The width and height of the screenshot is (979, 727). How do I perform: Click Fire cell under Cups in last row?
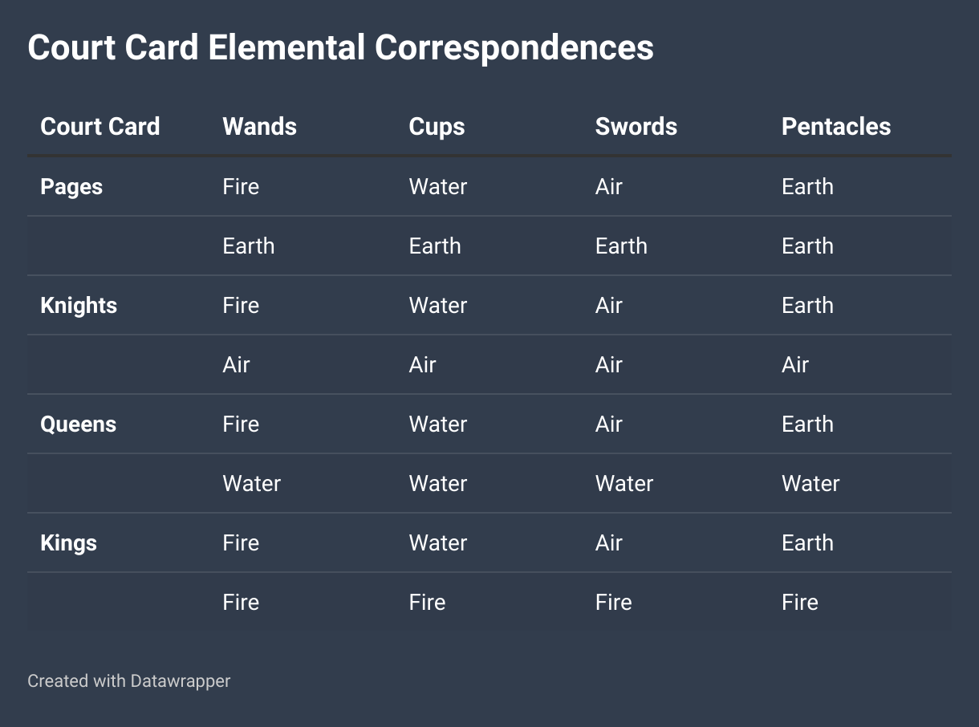coord(427,603)
